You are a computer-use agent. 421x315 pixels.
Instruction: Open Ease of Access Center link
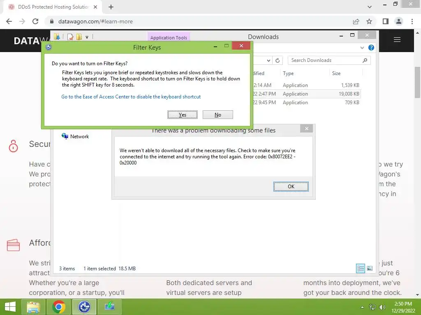pos(131,97)
